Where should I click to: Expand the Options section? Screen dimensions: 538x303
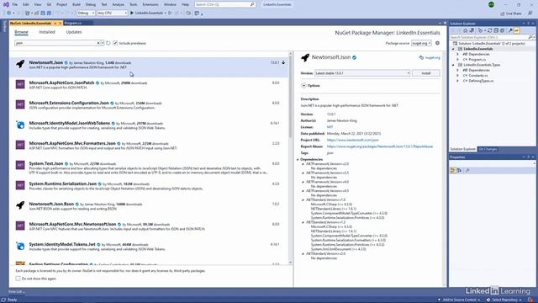303,86
